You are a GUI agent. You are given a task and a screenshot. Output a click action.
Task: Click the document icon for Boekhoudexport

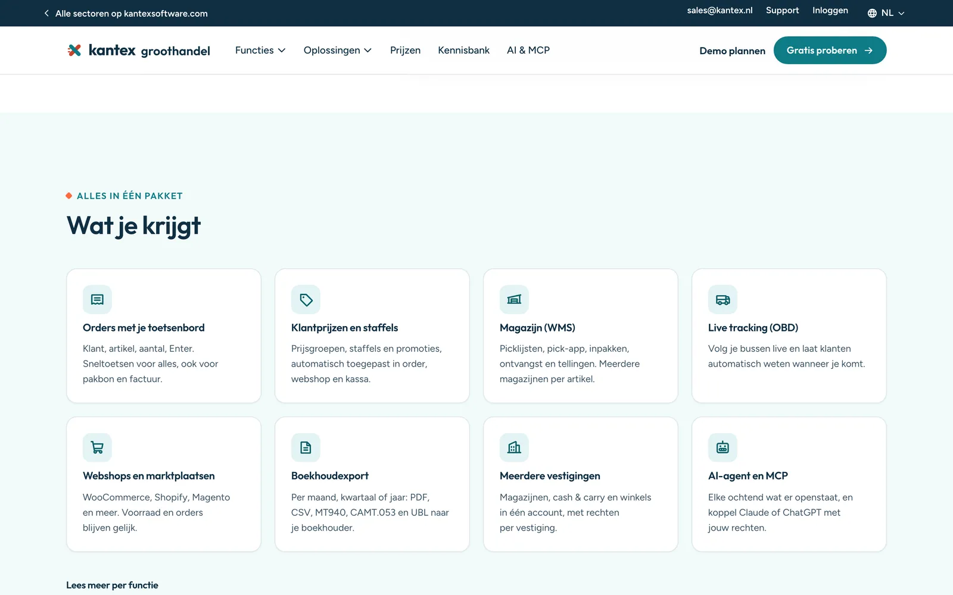pos(306,447)
